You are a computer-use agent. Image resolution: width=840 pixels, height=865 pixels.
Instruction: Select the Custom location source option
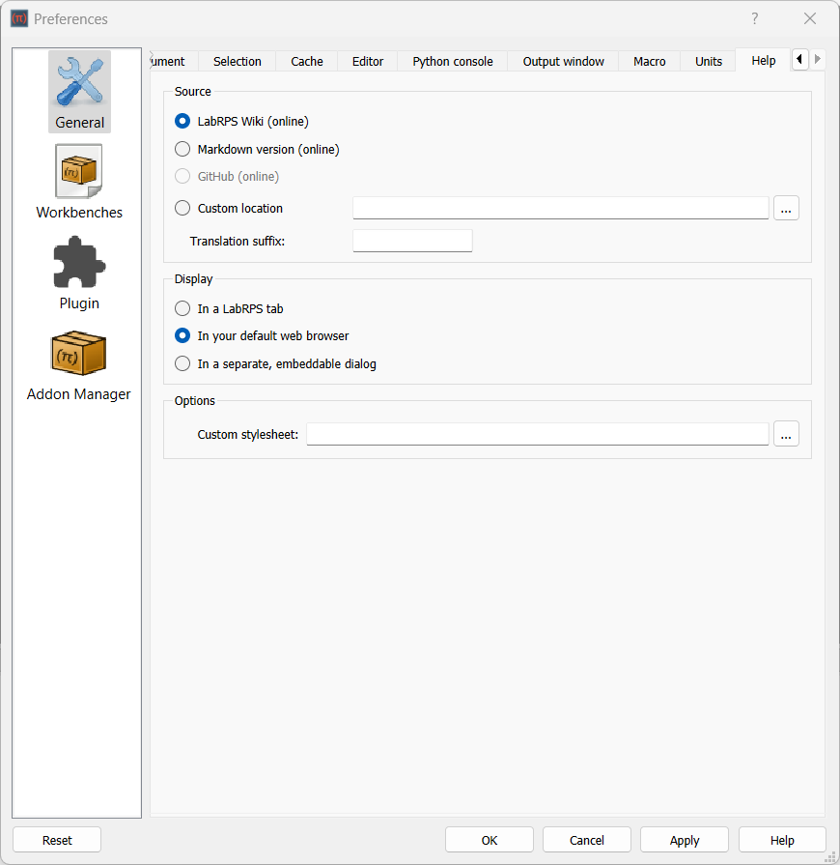pyautogui.click(x=182, y=208)
